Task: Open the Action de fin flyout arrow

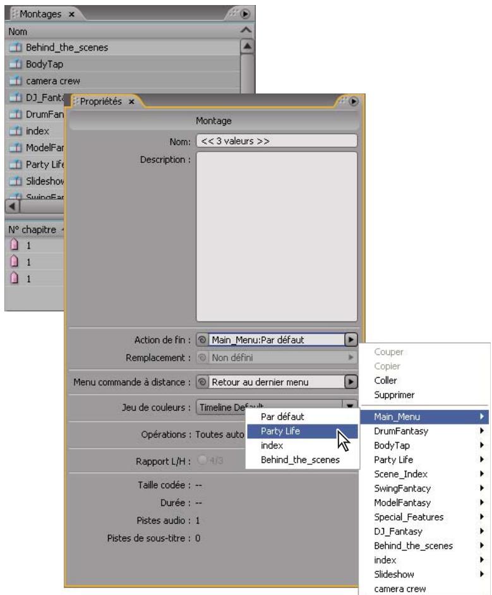Action: 351,340
